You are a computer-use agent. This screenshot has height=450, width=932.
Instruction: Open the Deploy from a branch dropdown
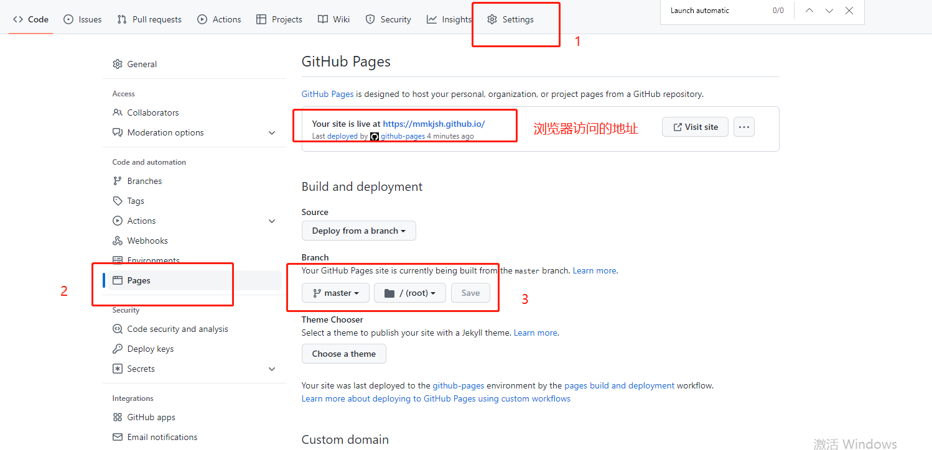(359, 231)
